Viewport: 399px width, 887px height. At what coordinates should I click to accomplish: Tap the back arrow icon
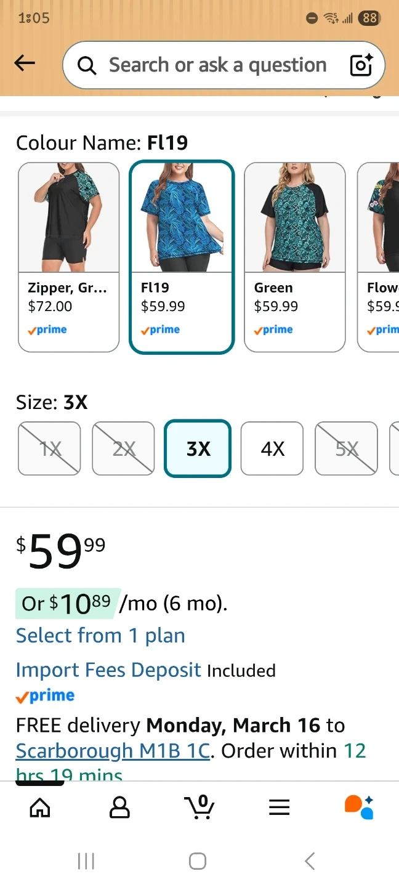tap(25, 63)
